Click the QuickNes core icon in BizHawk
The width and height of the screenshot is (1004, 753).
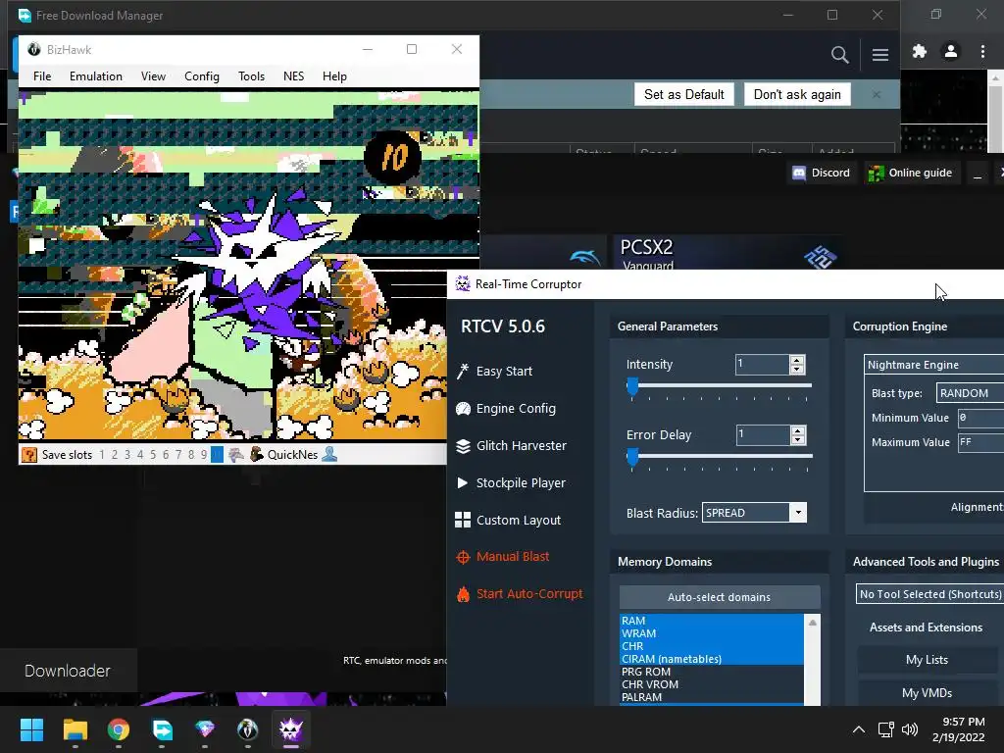point(256,455)
